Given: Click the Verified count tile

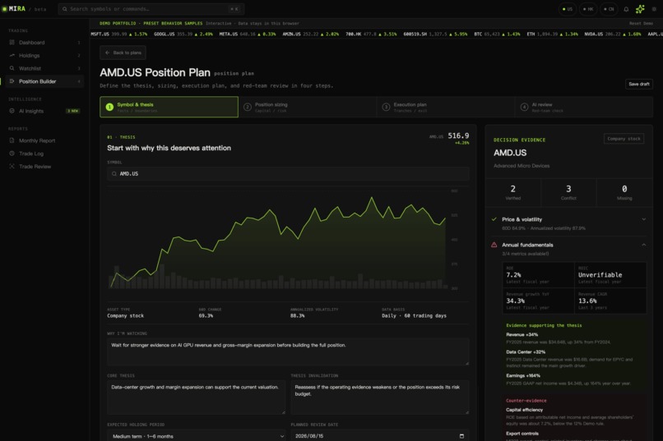Looking at the screenshot, I should click(513, 192).
